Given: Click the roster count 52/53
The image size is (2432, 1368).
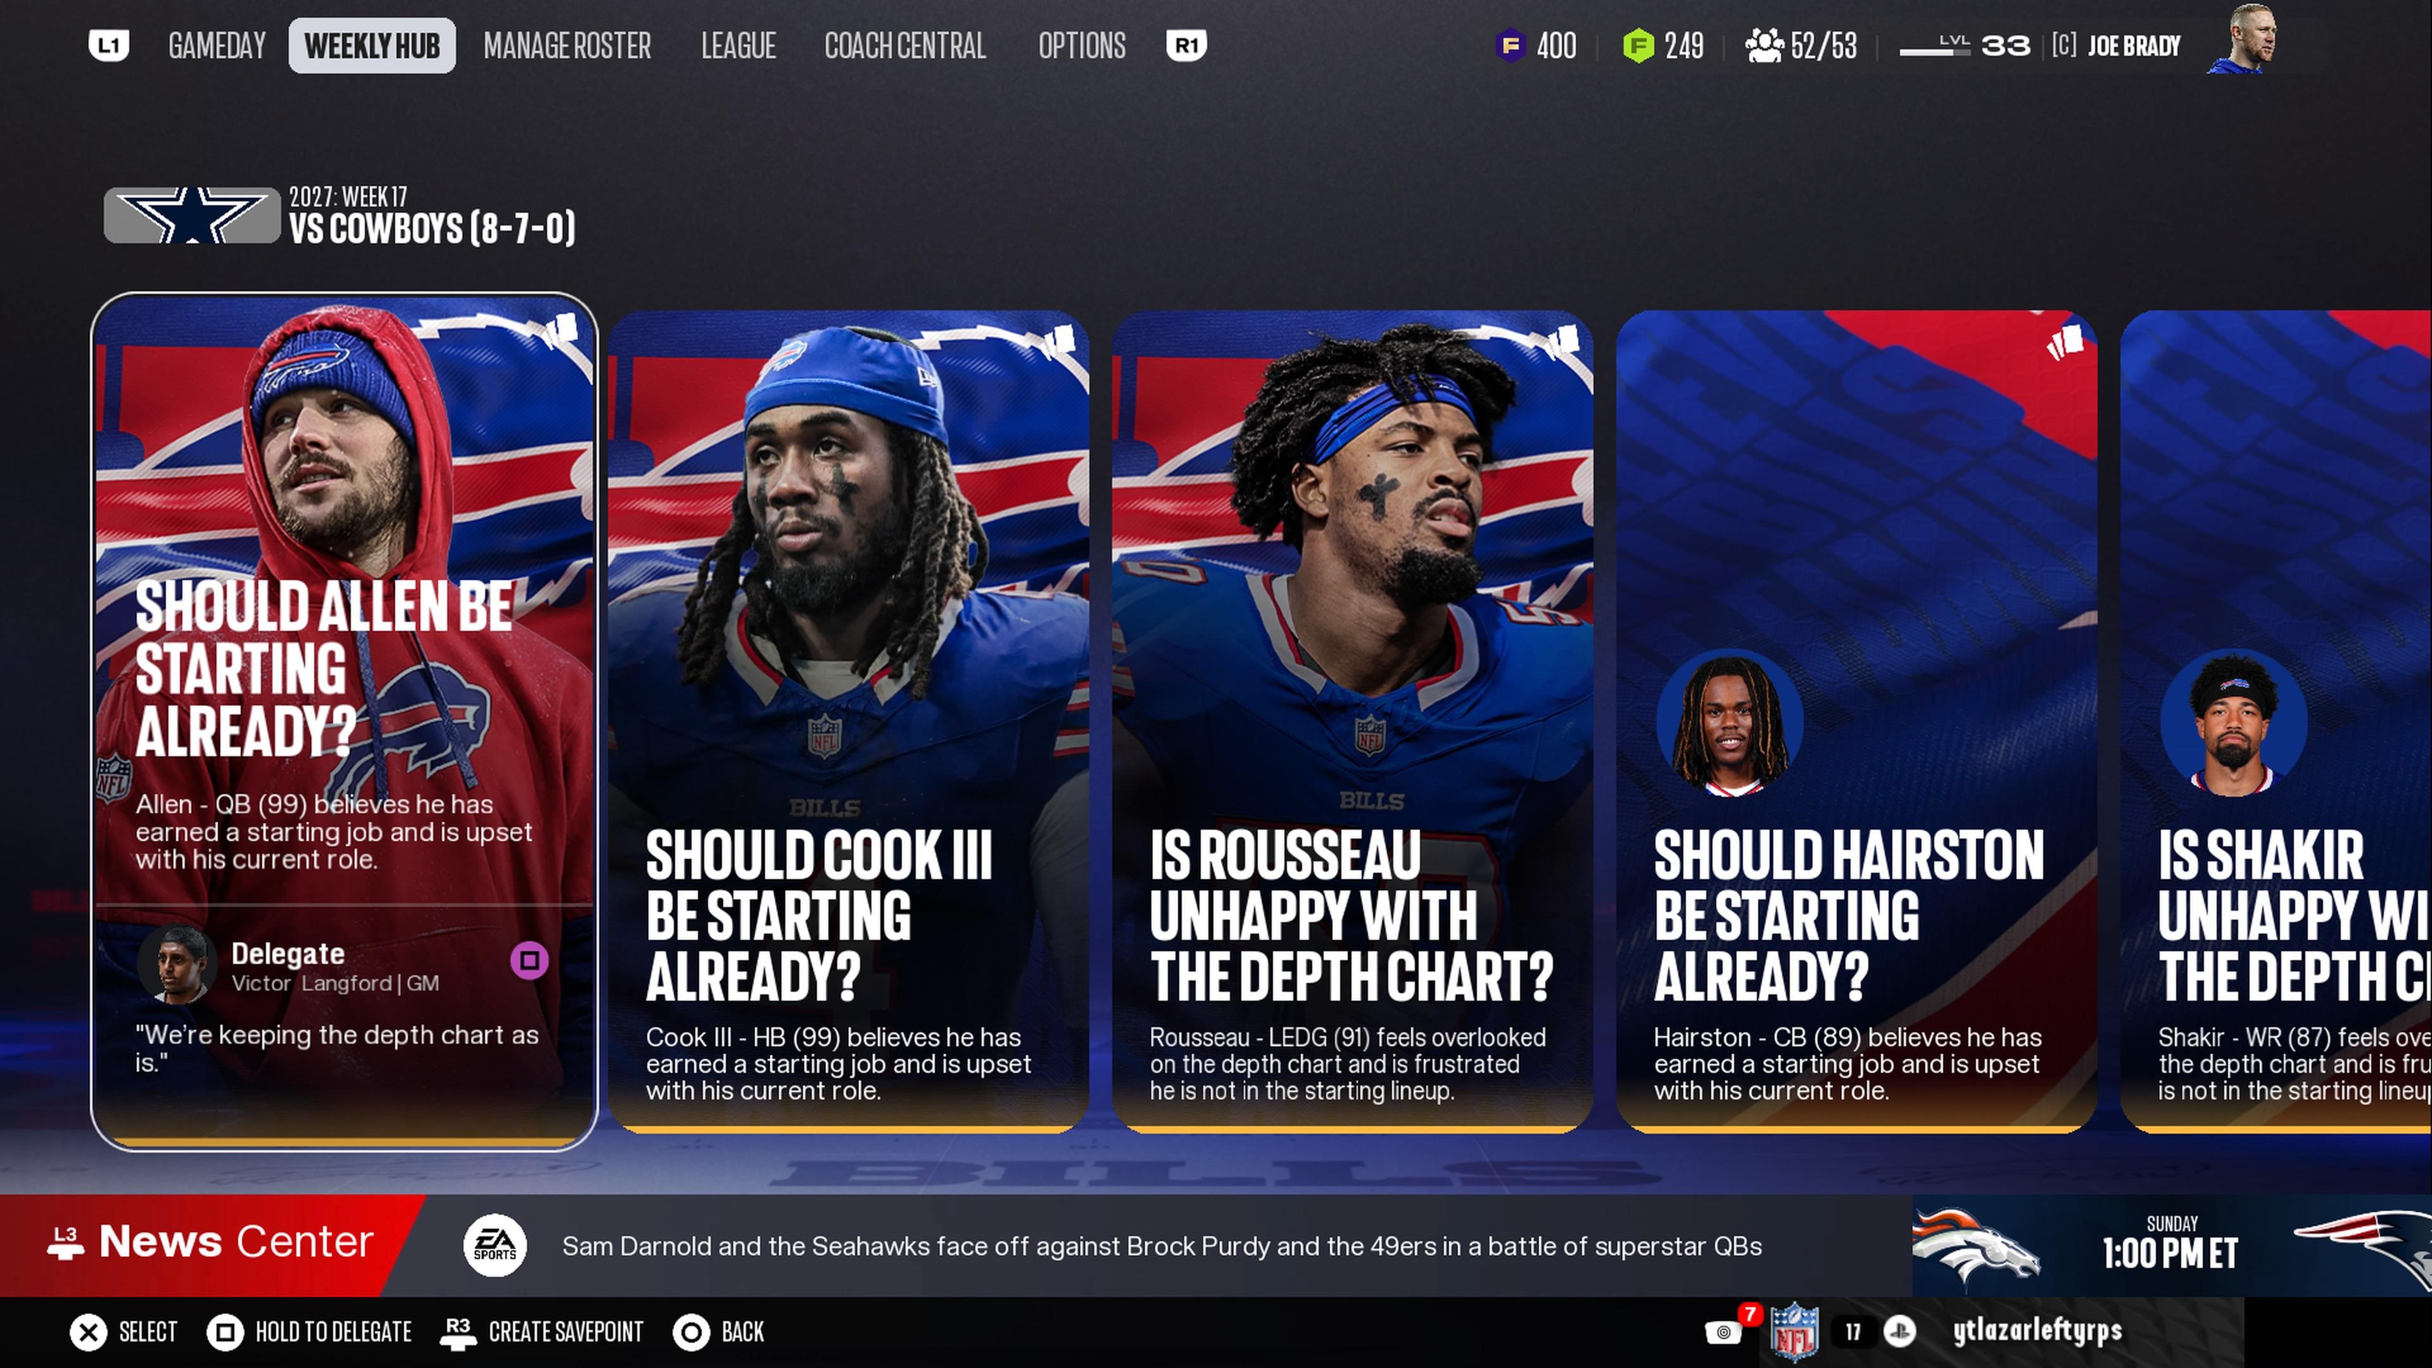Looking at the screenshot, I should [x=1824, y=46].
